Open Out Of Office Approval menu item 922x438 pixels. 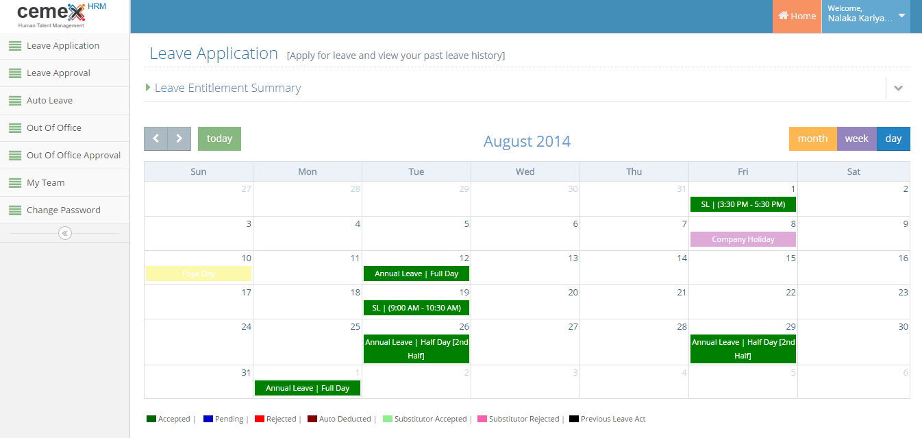(x=64, y=156)
